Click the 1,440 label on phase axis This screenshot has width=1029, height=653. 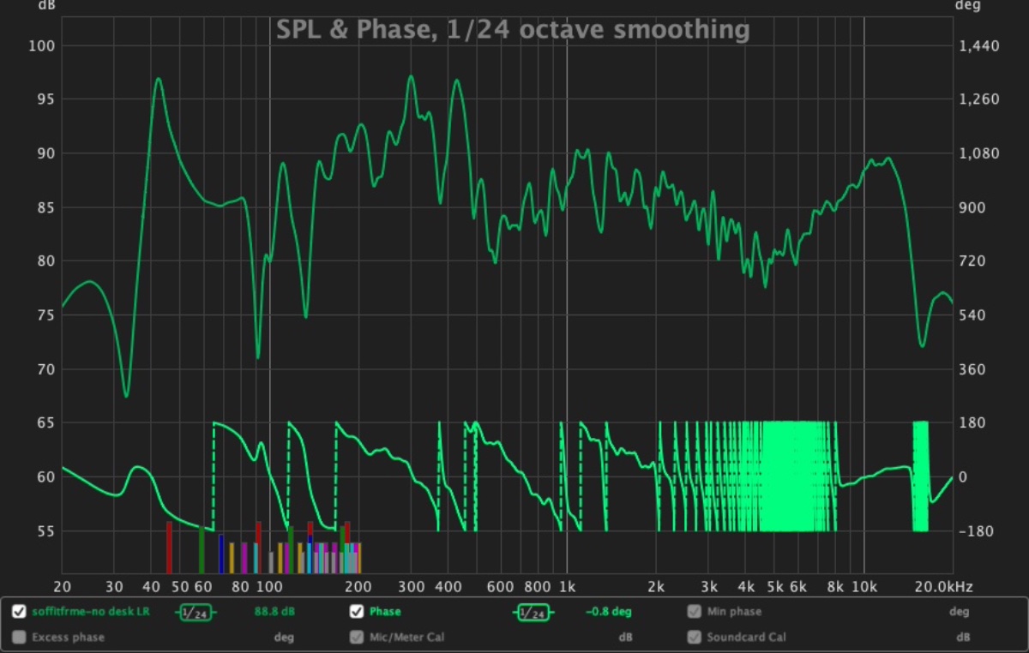click(979, 45)
